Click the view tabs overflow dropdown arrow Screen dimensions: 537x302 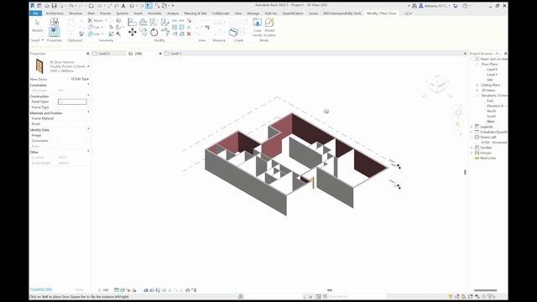click(x=465, y=54)
